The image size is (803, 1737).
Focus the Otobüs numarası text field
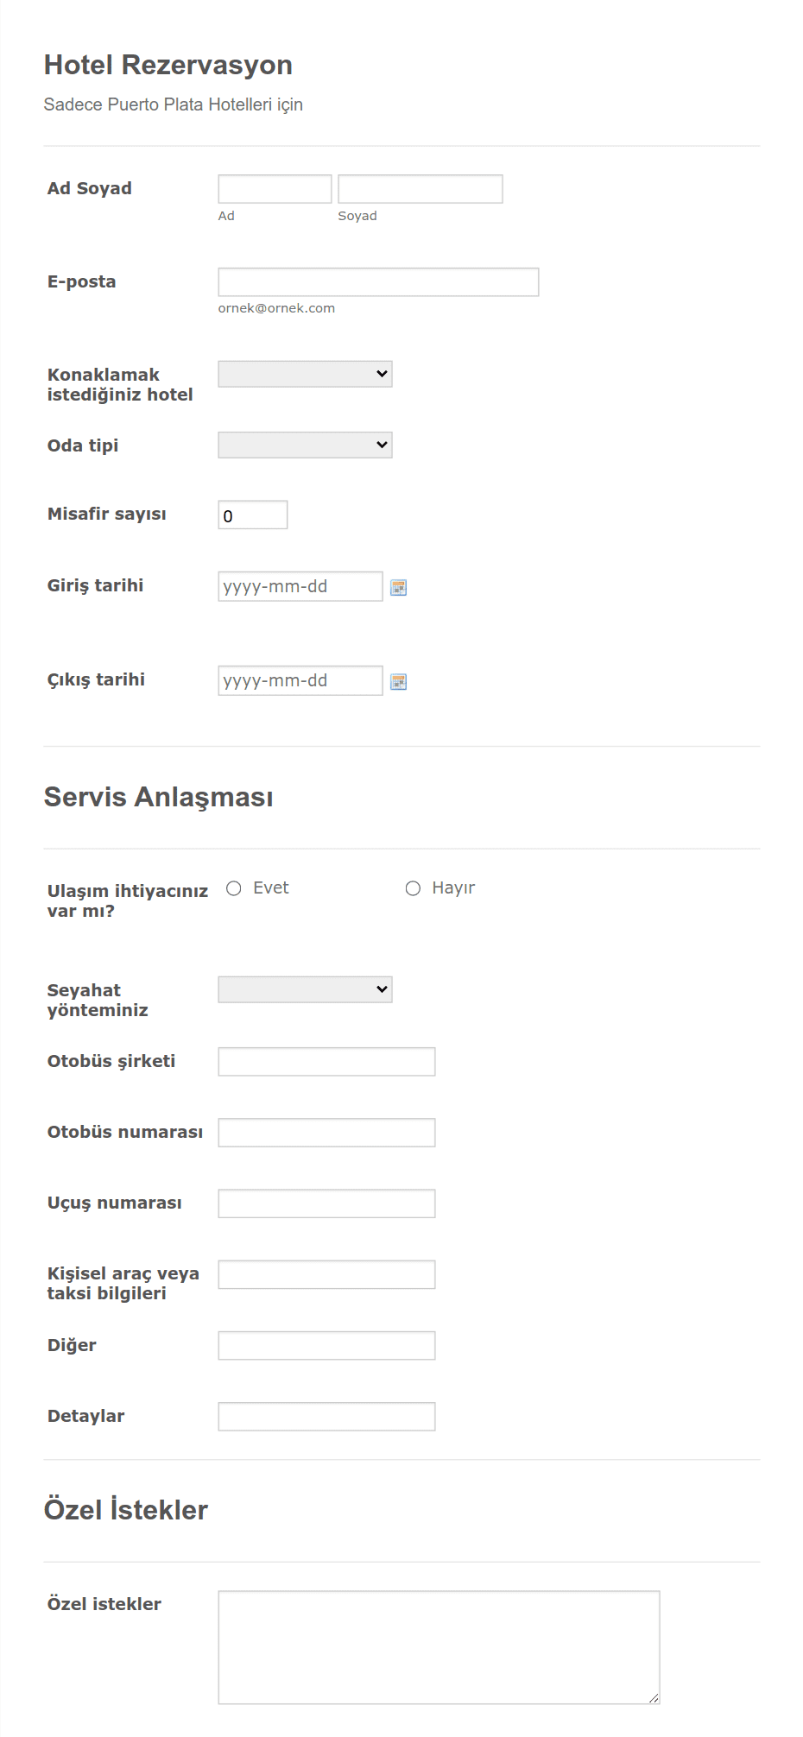click(x=326, y=1133)
